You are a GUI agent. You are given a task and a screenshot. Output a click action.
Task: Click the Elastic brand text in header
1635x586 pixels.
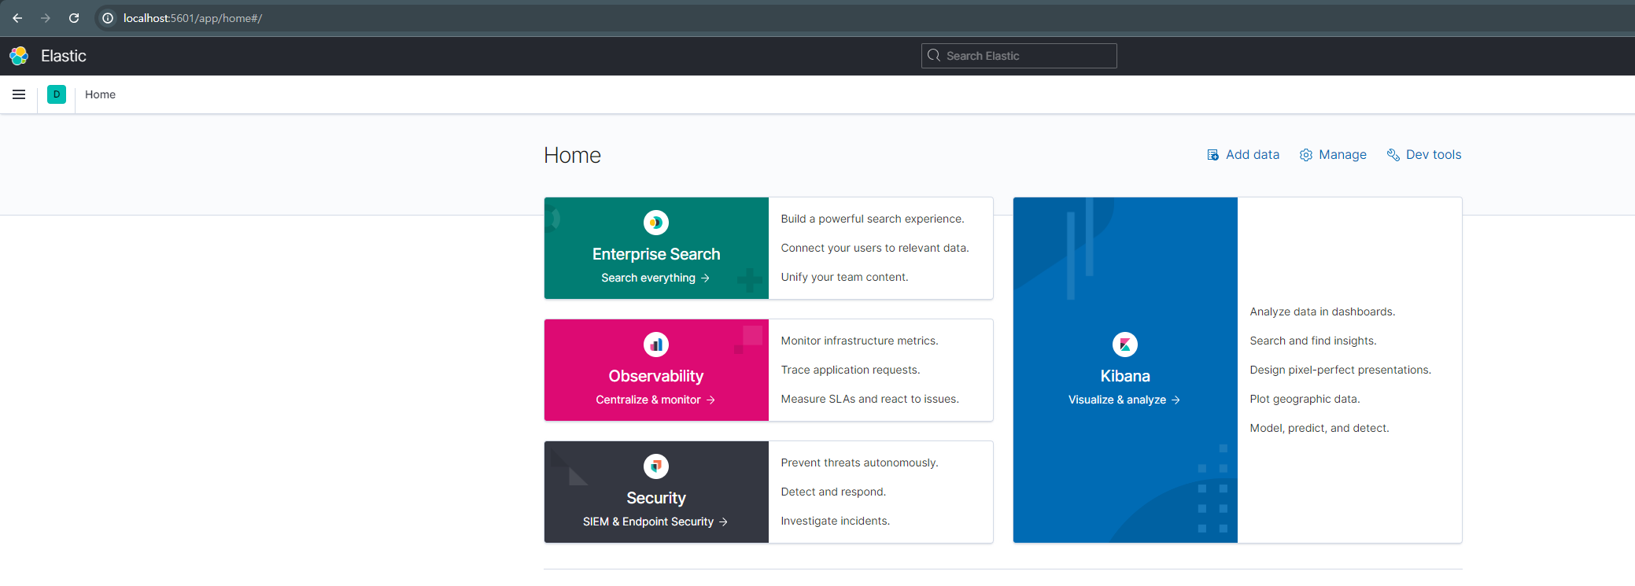pos(64,56)
